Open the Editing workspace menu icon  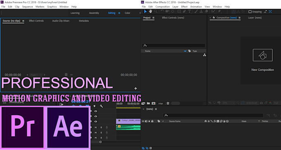[119, 13]
